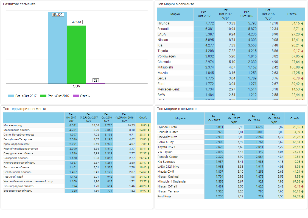
Task: Click the Топ модели в сегменте title
Action: [x=177, y=109]
